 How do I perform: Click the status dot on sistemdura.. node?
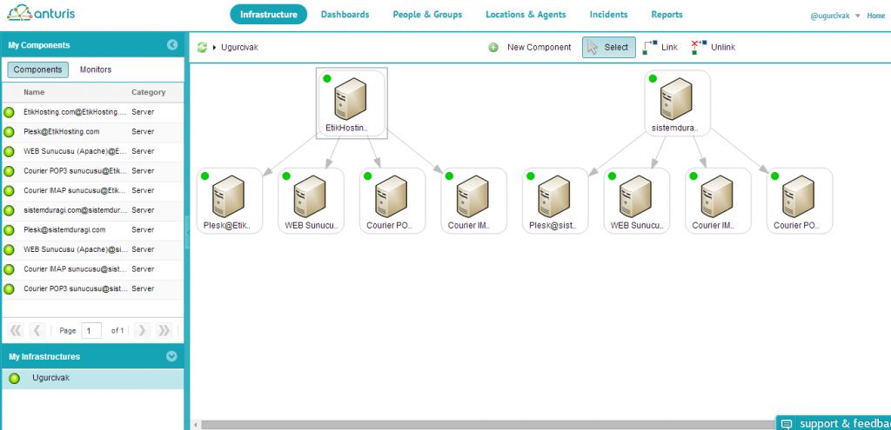653,78
